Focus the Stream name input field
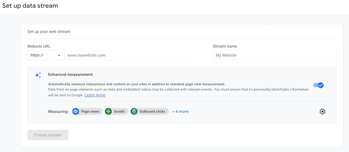The height and width of the screenshot is (152, 349). click(274, 55)
